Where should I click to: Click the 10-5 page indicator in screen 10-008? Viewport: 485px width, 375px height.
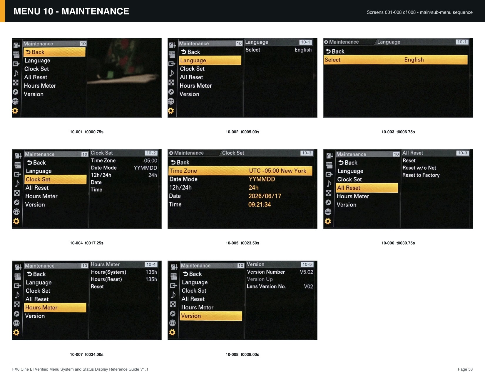[x=307, y=264]
